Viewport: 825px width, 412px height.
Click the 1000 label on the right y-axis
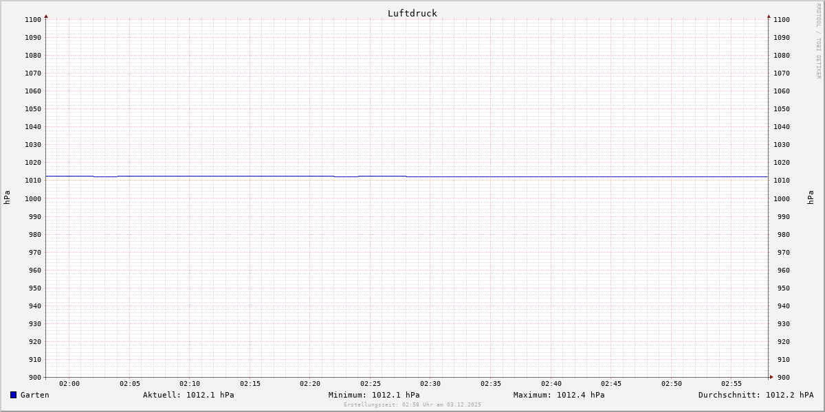pos(782,198)
